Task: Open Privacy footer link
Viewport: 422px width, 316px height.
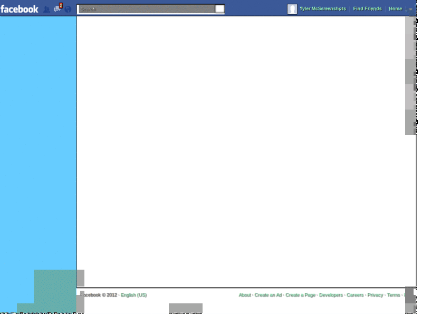Action: point(375,295)
